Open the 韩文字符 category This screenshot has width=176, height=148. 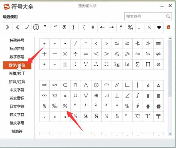pos(17,115)
